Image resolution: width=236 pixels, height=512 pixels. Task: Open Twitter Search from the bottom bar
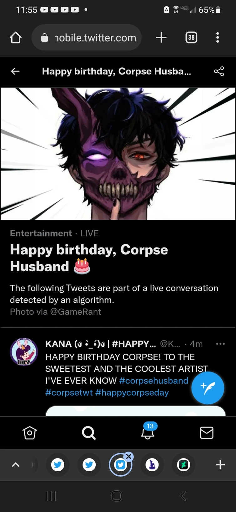[88, 433]
